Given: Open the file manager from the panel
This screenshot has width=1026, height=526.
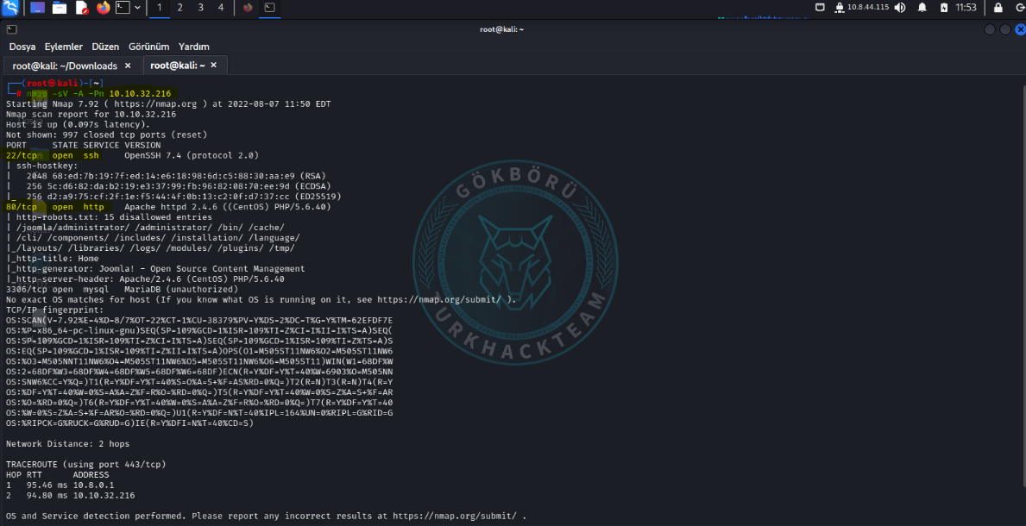Looking at the screenshot, I should (x=60, y=8).
